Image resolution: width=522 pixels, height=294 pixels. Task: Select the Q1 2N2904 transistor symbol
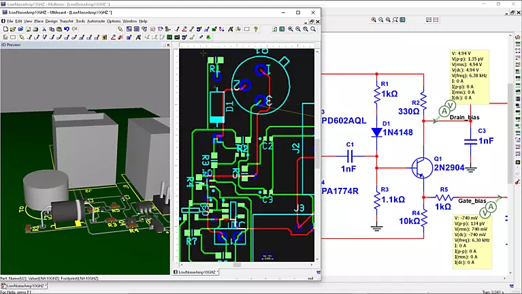(x=421, y=166)
